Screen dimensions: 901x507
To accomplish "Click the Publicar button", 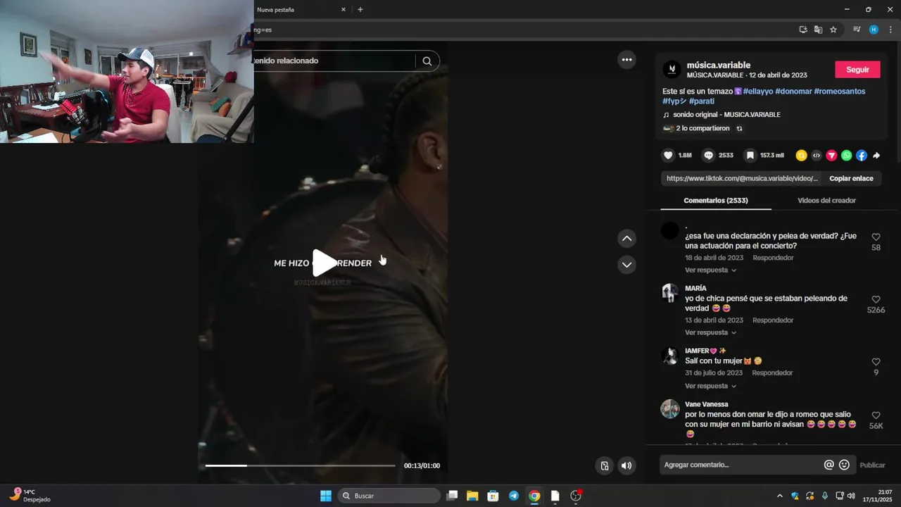I will coord(872,465).
